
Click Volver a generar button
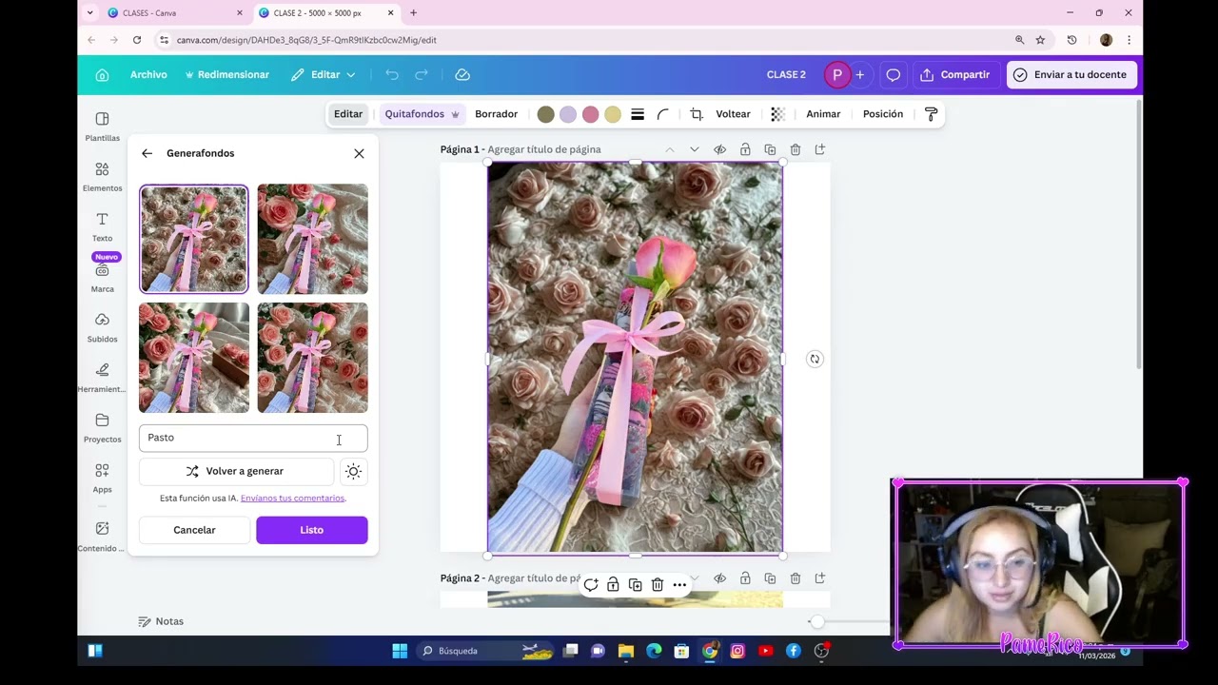(x=235, y=471)
